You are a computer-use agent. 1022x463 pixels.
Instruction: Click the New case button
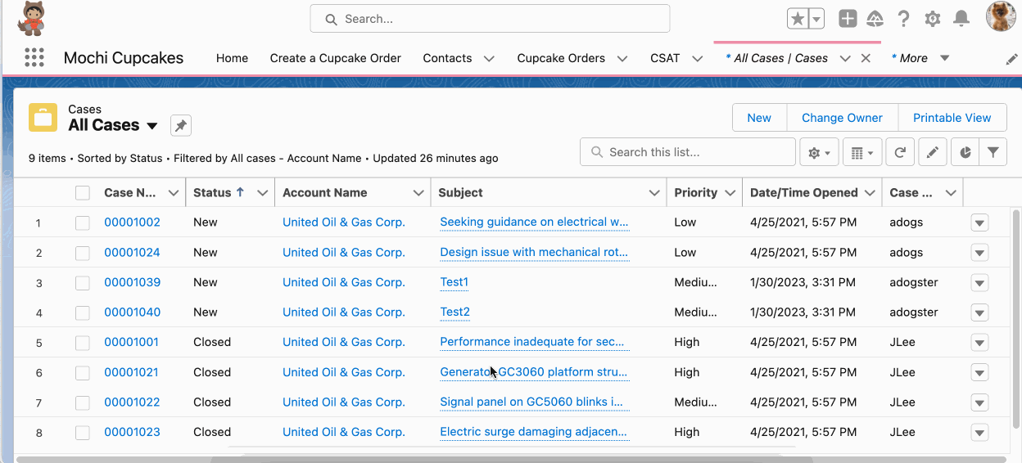coord(759,118)
